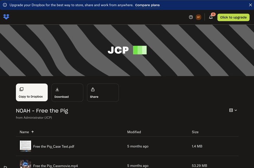Copy the folder to Dropbox

[x=32, y=92]
